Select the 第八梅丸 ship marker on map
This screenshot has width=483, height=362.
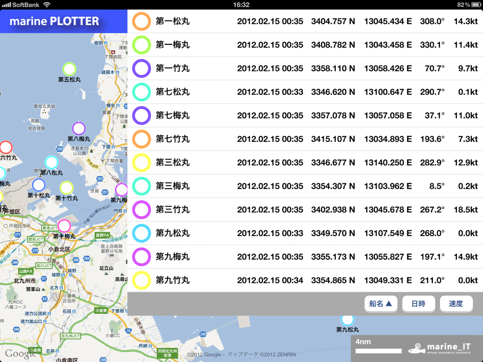pyautogui.click(x=79, y=129)
